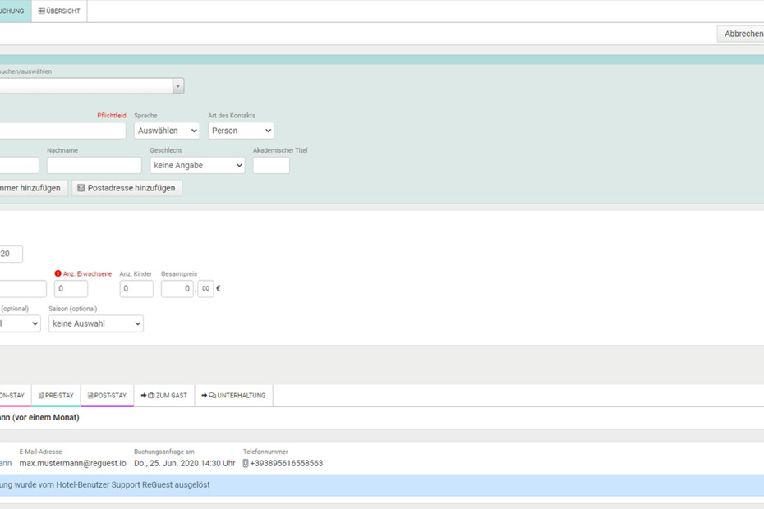
Task: Click the Anz. Erwachsene error warning icon
Action: 58,273
